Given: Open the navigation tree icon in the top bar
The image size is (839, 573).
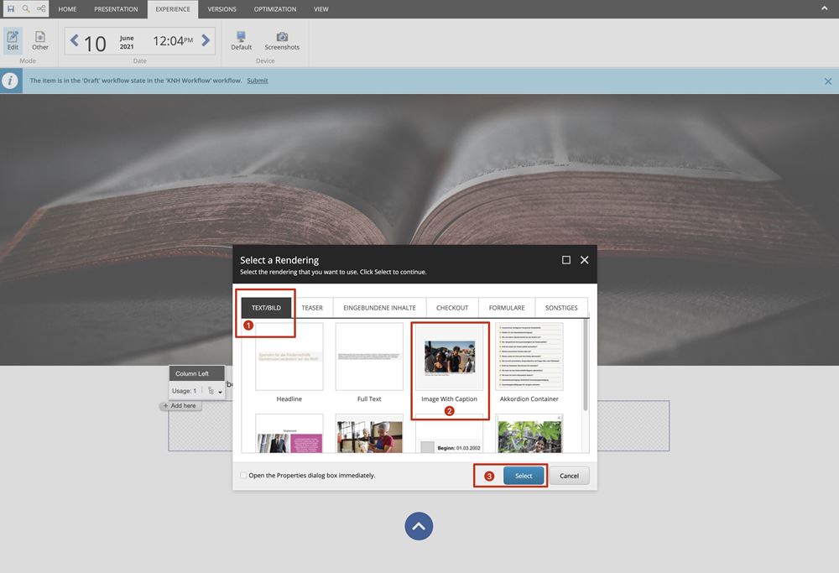Looking at the screenshot, I should (41, 8).
